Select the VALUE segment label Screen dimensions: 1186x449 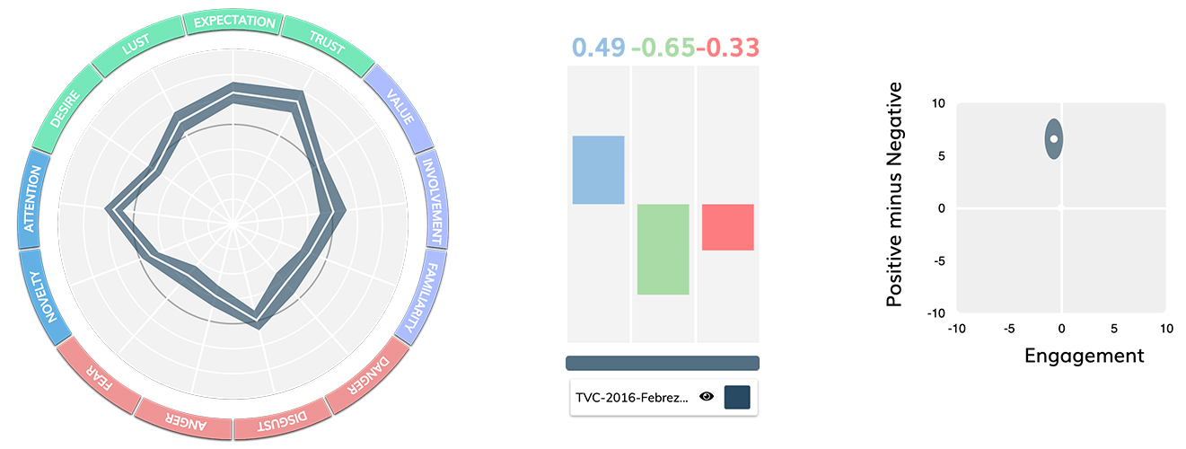[399, 107]
